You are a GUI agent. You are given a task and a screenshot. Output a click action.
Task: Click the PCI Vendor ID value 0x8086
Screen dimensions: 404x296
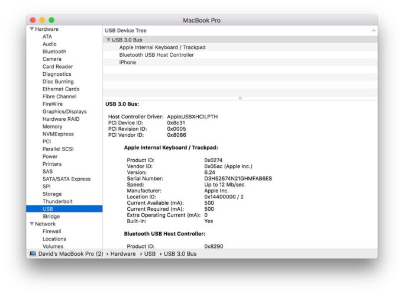[x=176, y=135]
